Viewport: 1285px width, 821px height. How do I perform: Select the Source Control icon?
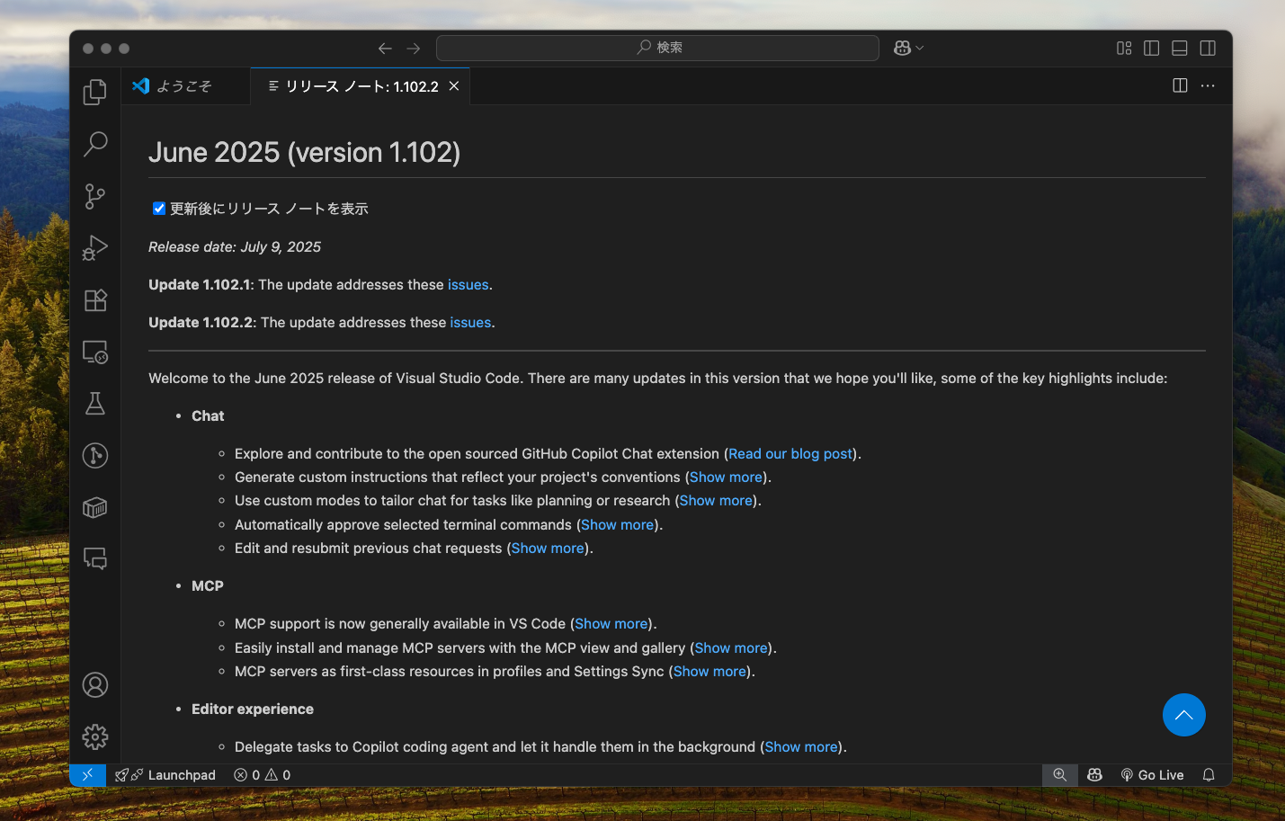94,196
